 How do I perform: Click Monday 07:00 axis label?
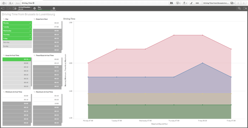pyautogui.click(x=88, y=121)
